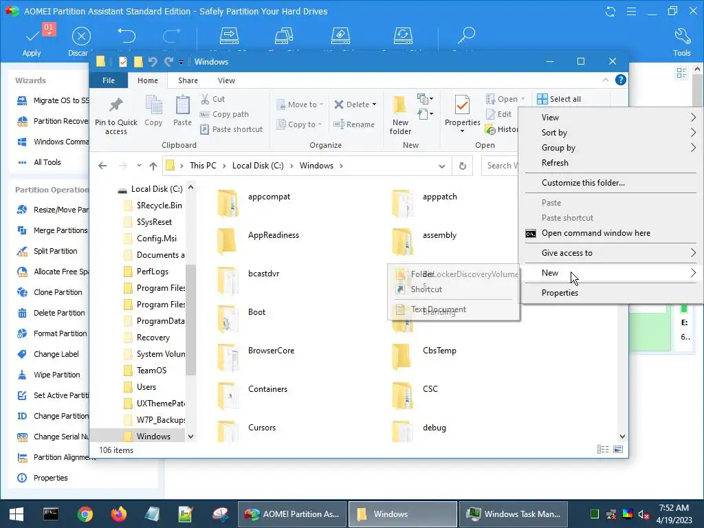The height and width of the screenshot is (528, 704).
Task: Switch to large icons view in status bar
Action: click(x=618, y=450)
